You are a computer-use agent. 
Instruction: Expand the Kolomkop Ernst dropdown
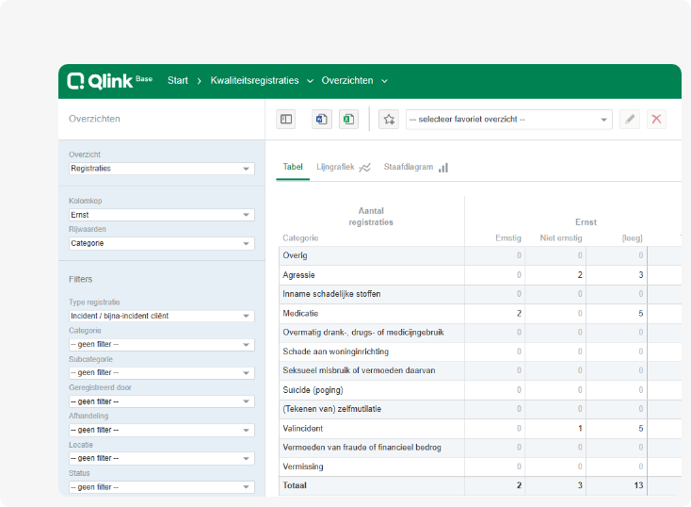tap(162, 215)
